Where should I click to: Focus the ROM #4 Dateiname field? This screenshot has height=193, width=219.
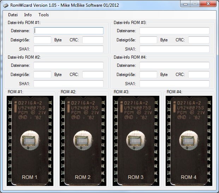pyautogui.click(x=174, y=65)
